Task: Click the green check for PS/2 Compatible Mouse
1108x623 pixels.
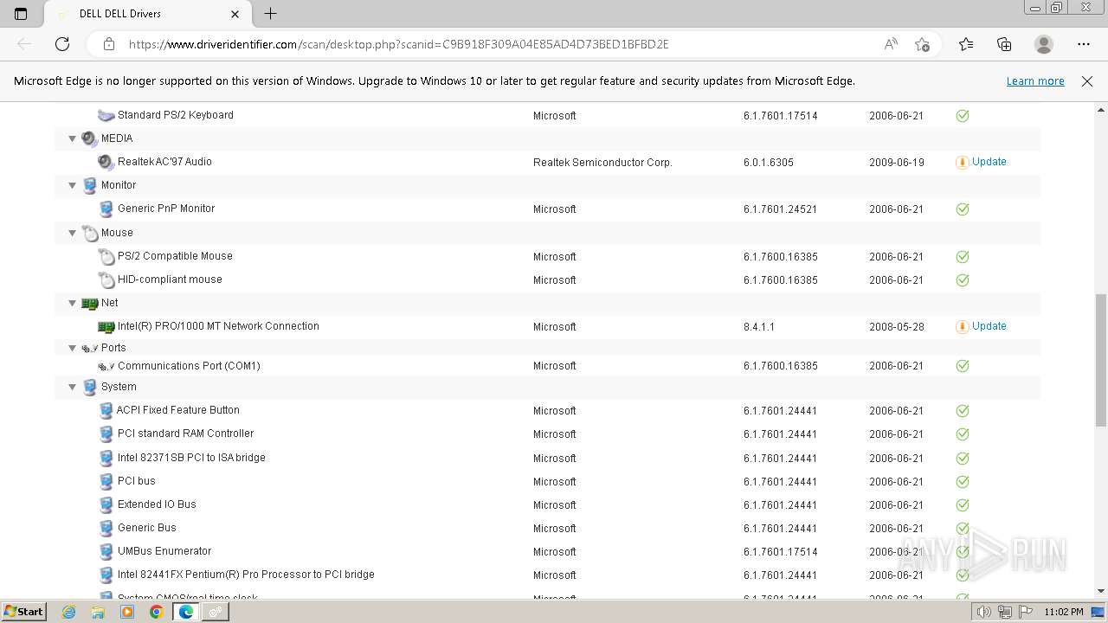Action: coord(962,256)
